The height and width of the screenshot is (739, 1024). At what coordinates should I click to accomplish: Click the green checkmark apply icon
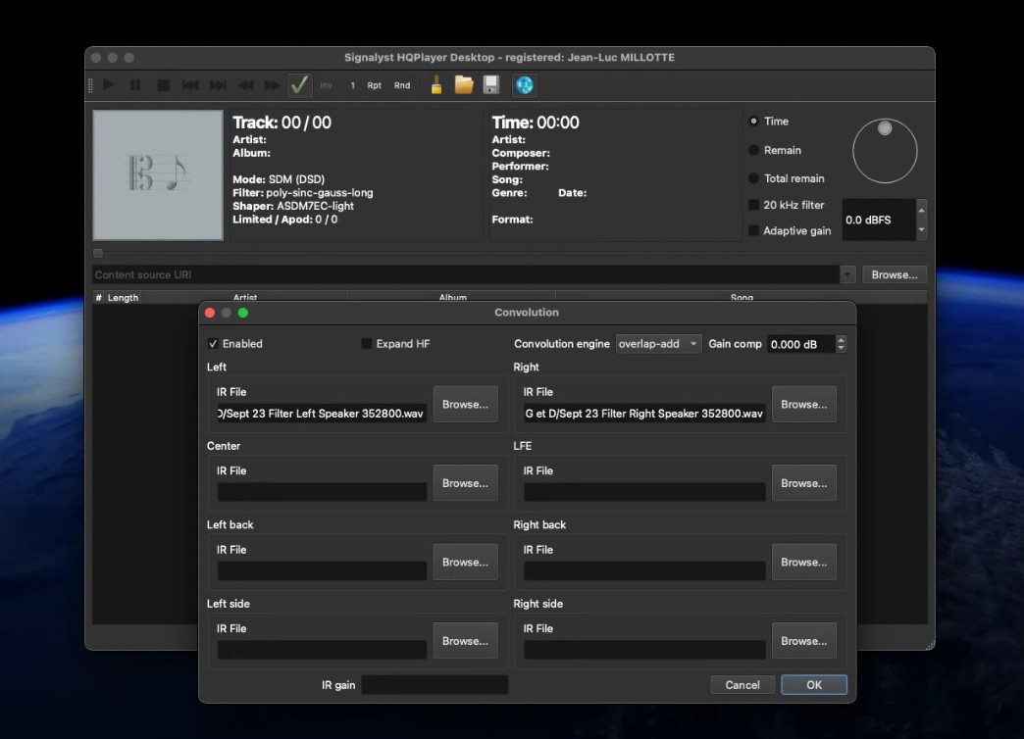pyautogui.click(x=300, y=85)
